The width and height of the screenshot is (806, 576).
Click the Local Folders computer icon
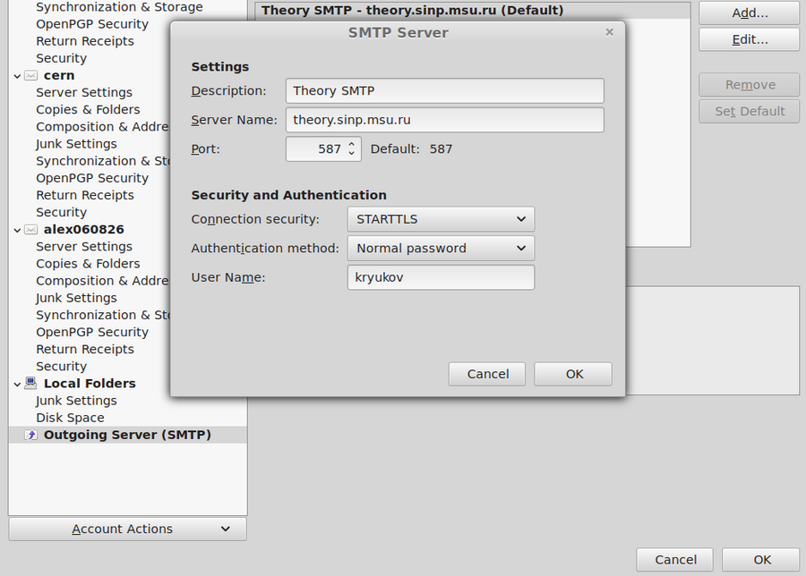pos(31,383)
